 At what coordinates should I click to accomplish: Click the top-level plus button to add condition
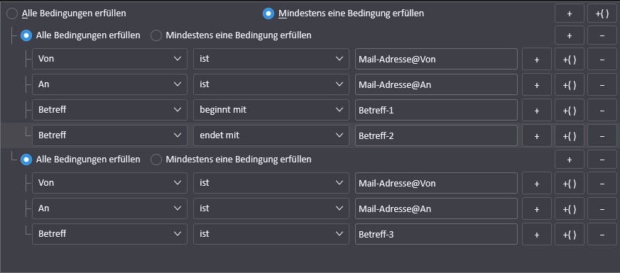(x=570, y=13)
